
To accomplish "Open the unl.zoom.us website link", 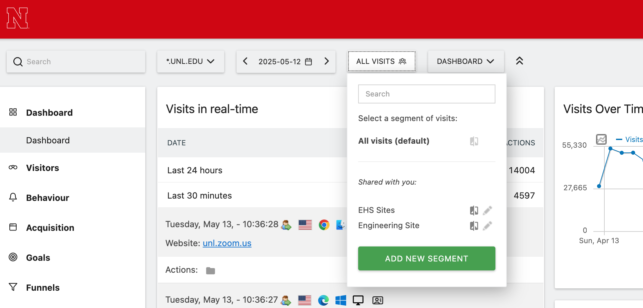I will pyautogui.click(x=227, y=243).
